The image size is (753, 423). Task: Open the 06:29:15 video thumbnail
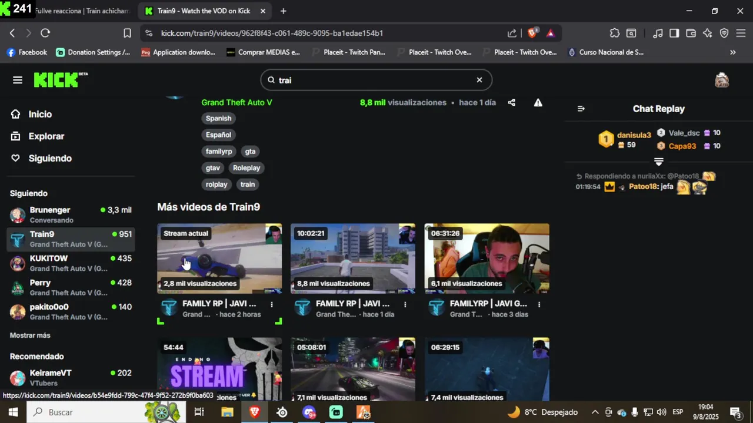click(x=487, y=369)
